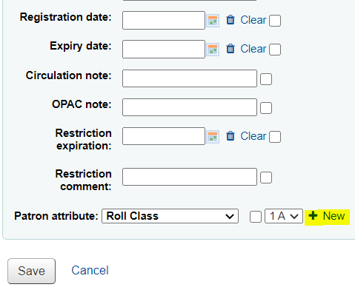Click Clear link next to Expiry date
355x290 pixels.
point(253,49)
